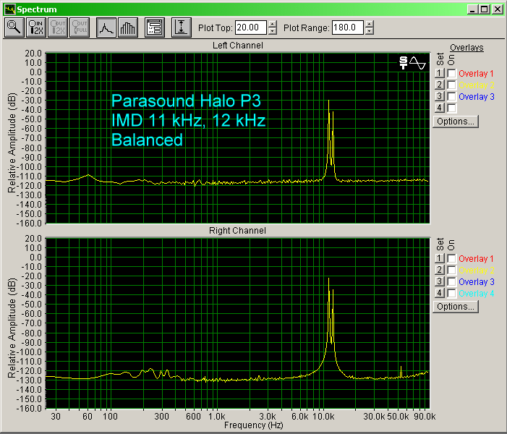Increase Plot Top value with up arrow
The width and height of the screenshot is (507, 434).
tap(272, 24)
